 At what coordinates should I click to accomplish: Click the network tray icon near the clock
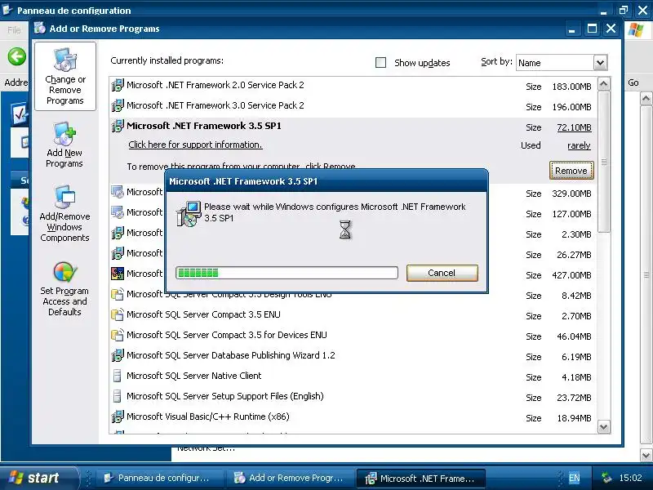(606, 478)
